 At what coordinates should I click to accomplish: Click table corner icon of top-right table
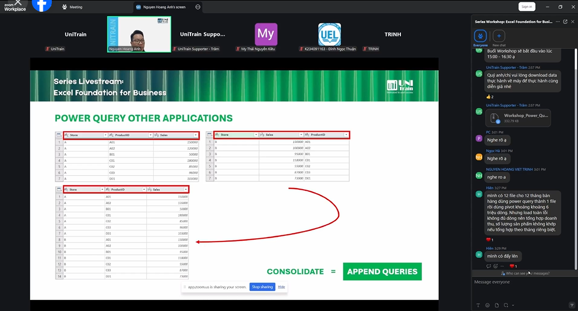209,135
